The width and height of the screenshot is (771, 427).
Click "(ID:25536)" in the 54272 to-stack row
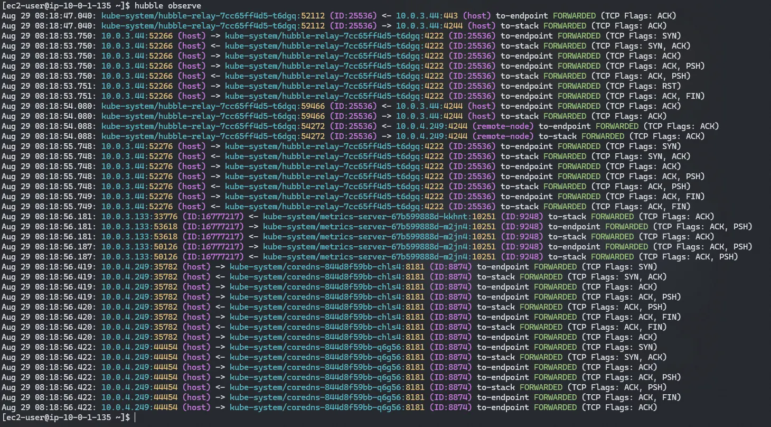(x=353, y=136)
